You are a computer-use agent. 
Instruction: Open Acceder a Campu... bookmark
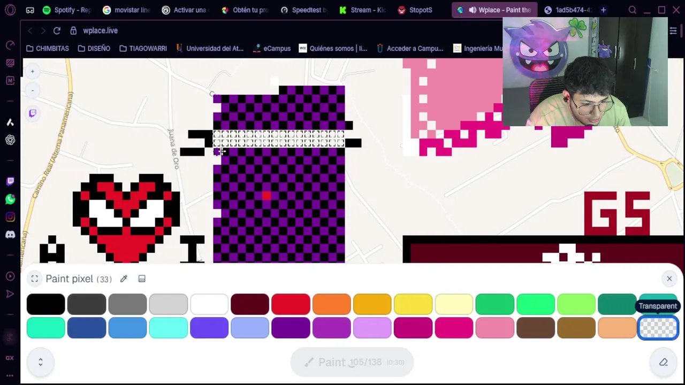410,48
